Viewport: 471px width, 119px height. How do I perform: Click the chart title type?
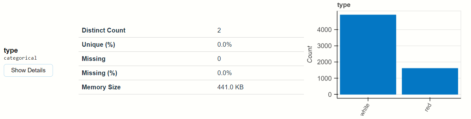click(344, 5)
